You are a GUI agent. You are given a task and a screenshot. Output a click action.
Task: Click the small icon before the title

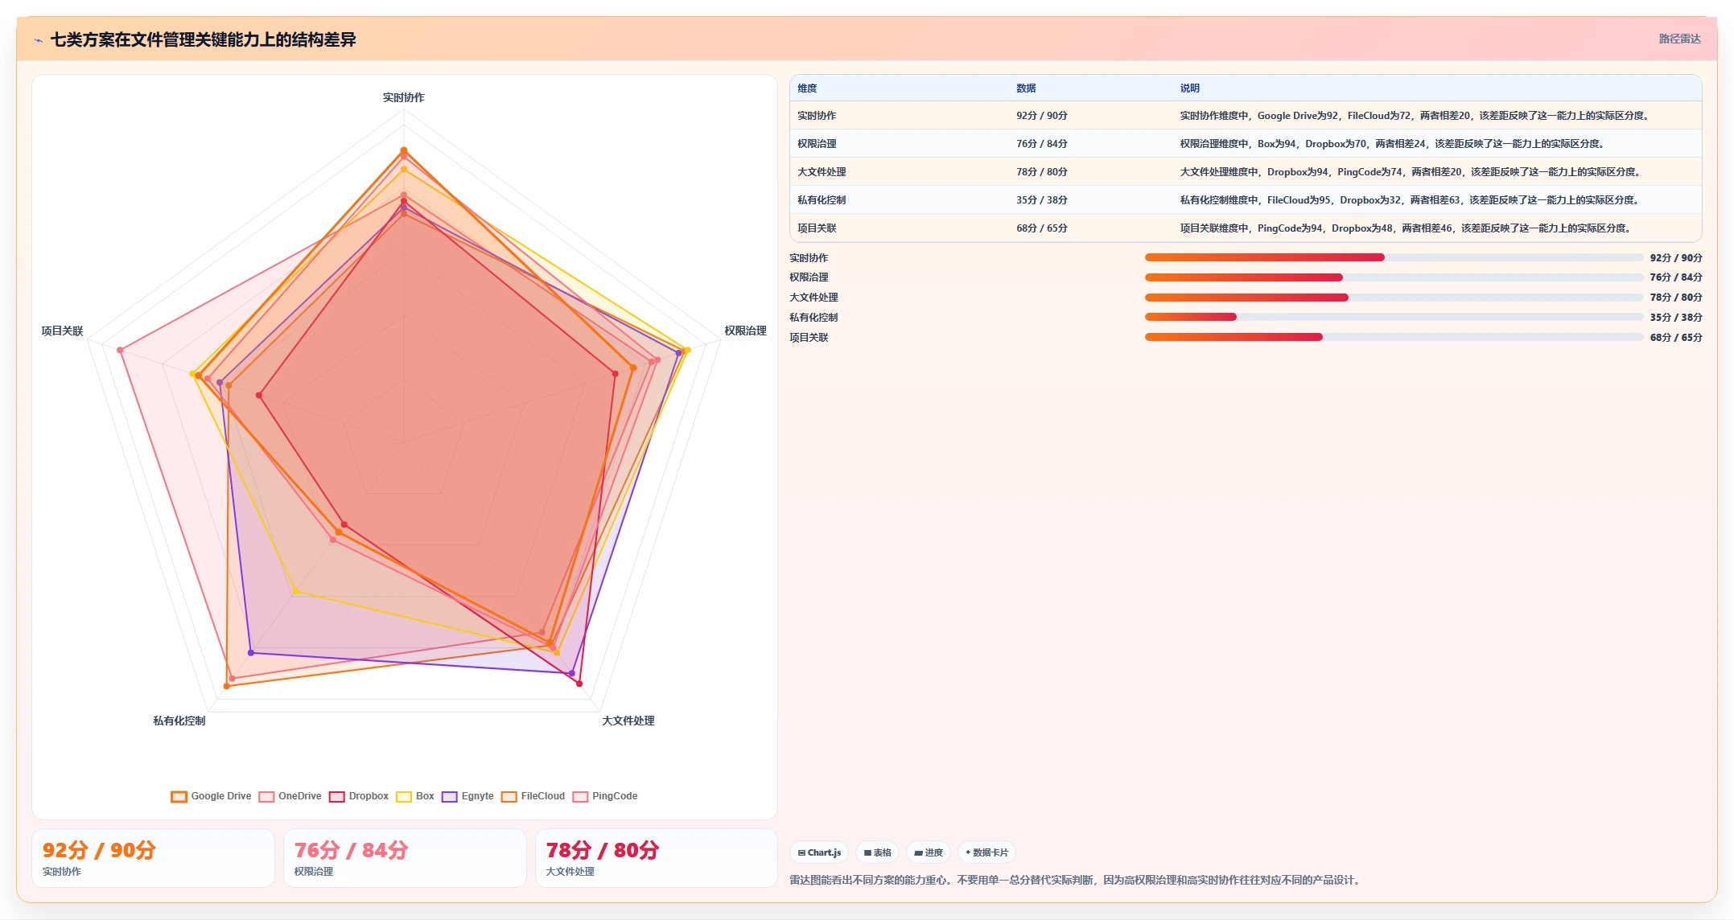tap(38, 39)
